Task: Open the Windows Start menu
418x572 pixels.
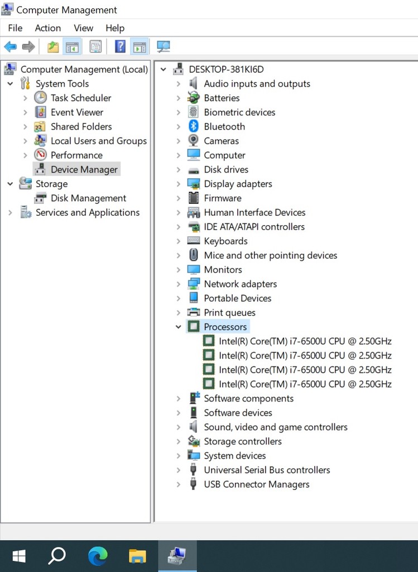Action: pos(19,556)
